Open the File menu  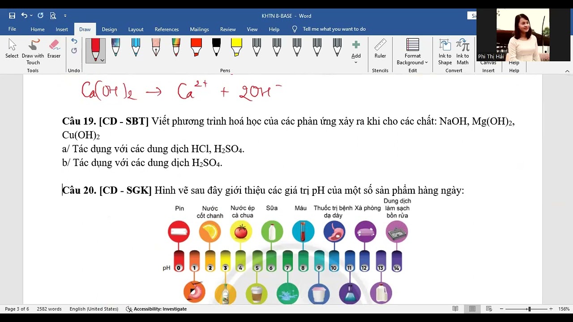pos(12,29)
